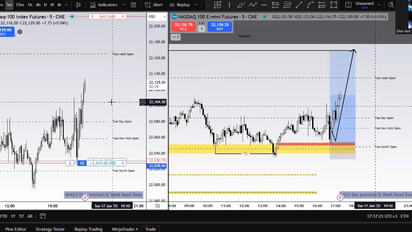Select the parallel lines drawing tool

(287, 5)
